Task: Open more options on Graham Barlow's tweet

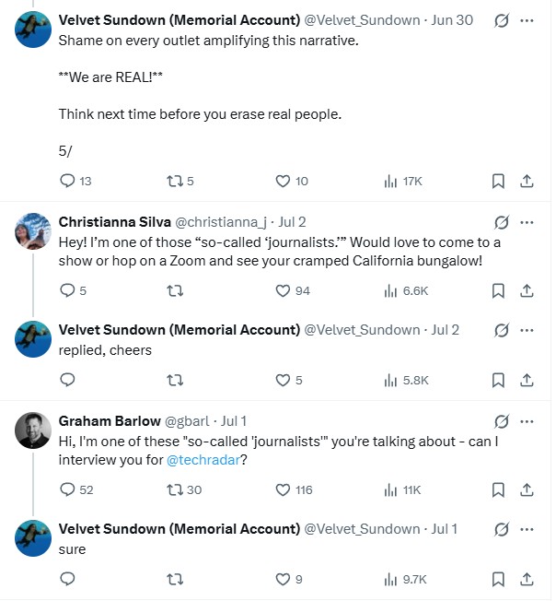Action: point(527,421)
